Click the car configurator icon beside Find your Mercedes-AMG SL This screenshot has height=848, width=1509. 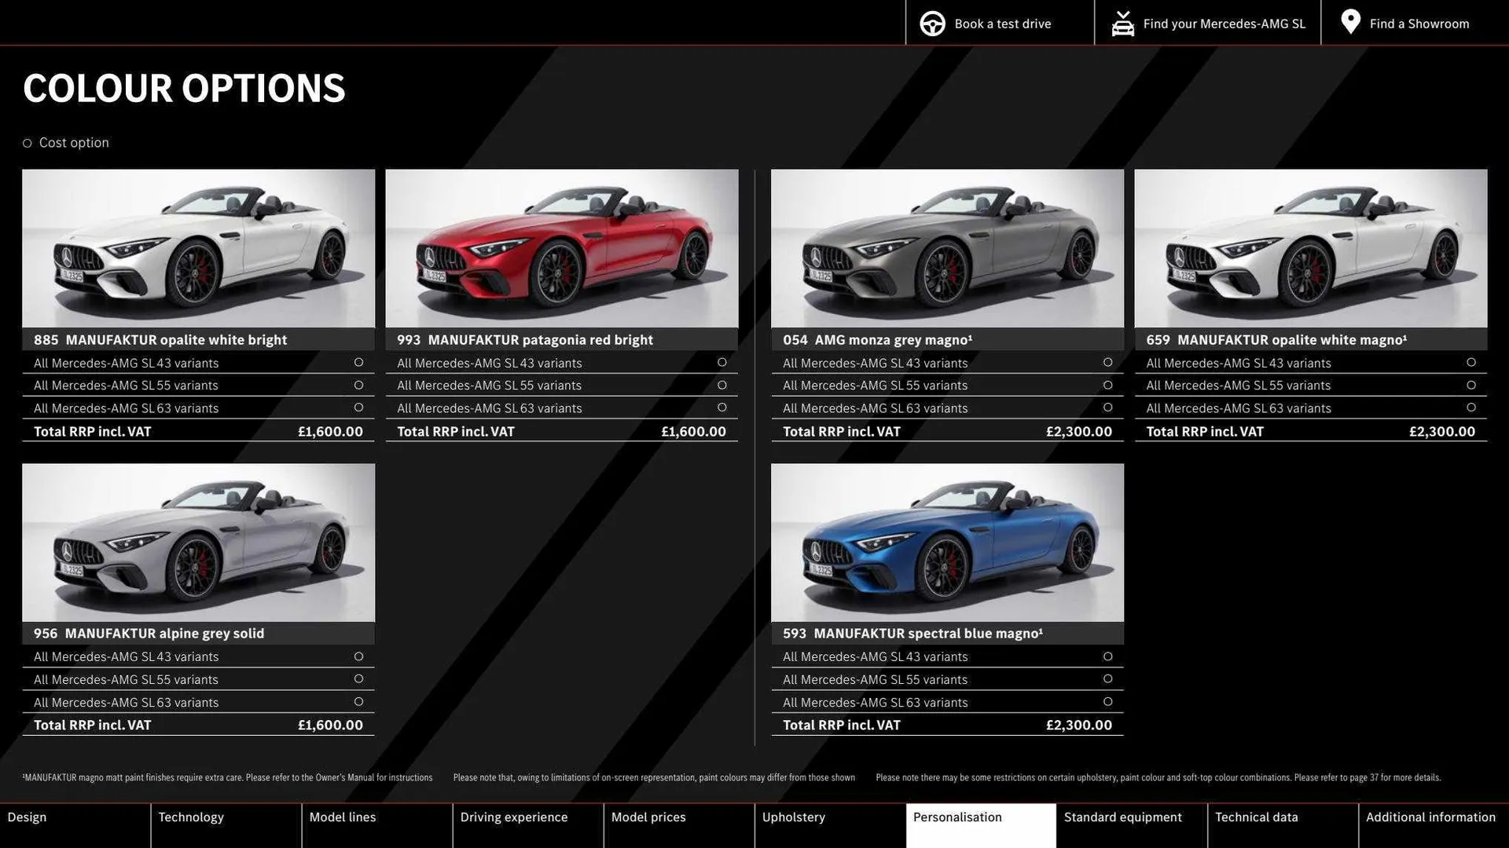(1122, 23)
